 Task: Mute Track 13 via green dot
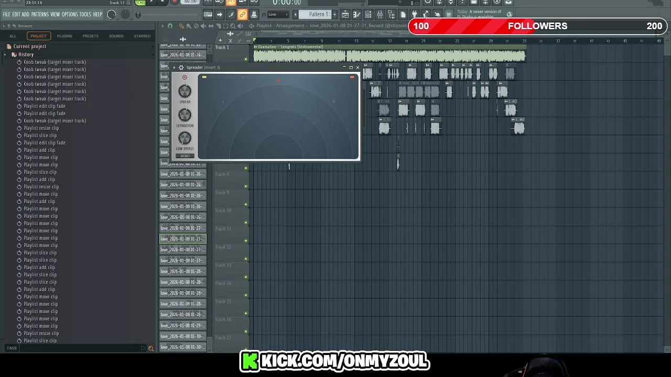click(x=246, y=277)
